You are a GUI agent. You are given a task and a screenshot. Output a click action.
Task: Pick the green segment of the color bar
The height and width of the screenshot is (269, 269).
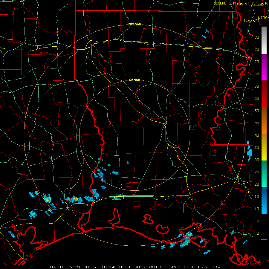(x=264, y=174)
